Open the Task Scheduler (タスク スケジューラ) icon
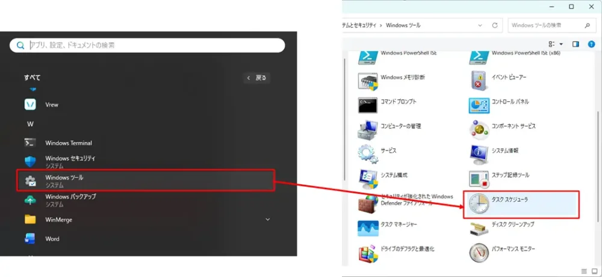The image size is (602, 277). point(477,205)
